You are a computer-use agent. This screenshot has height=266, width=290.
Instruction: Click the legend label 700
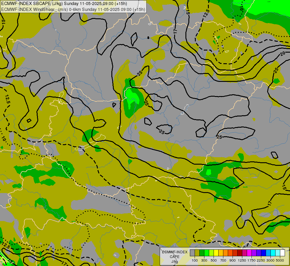pos(223,260)
